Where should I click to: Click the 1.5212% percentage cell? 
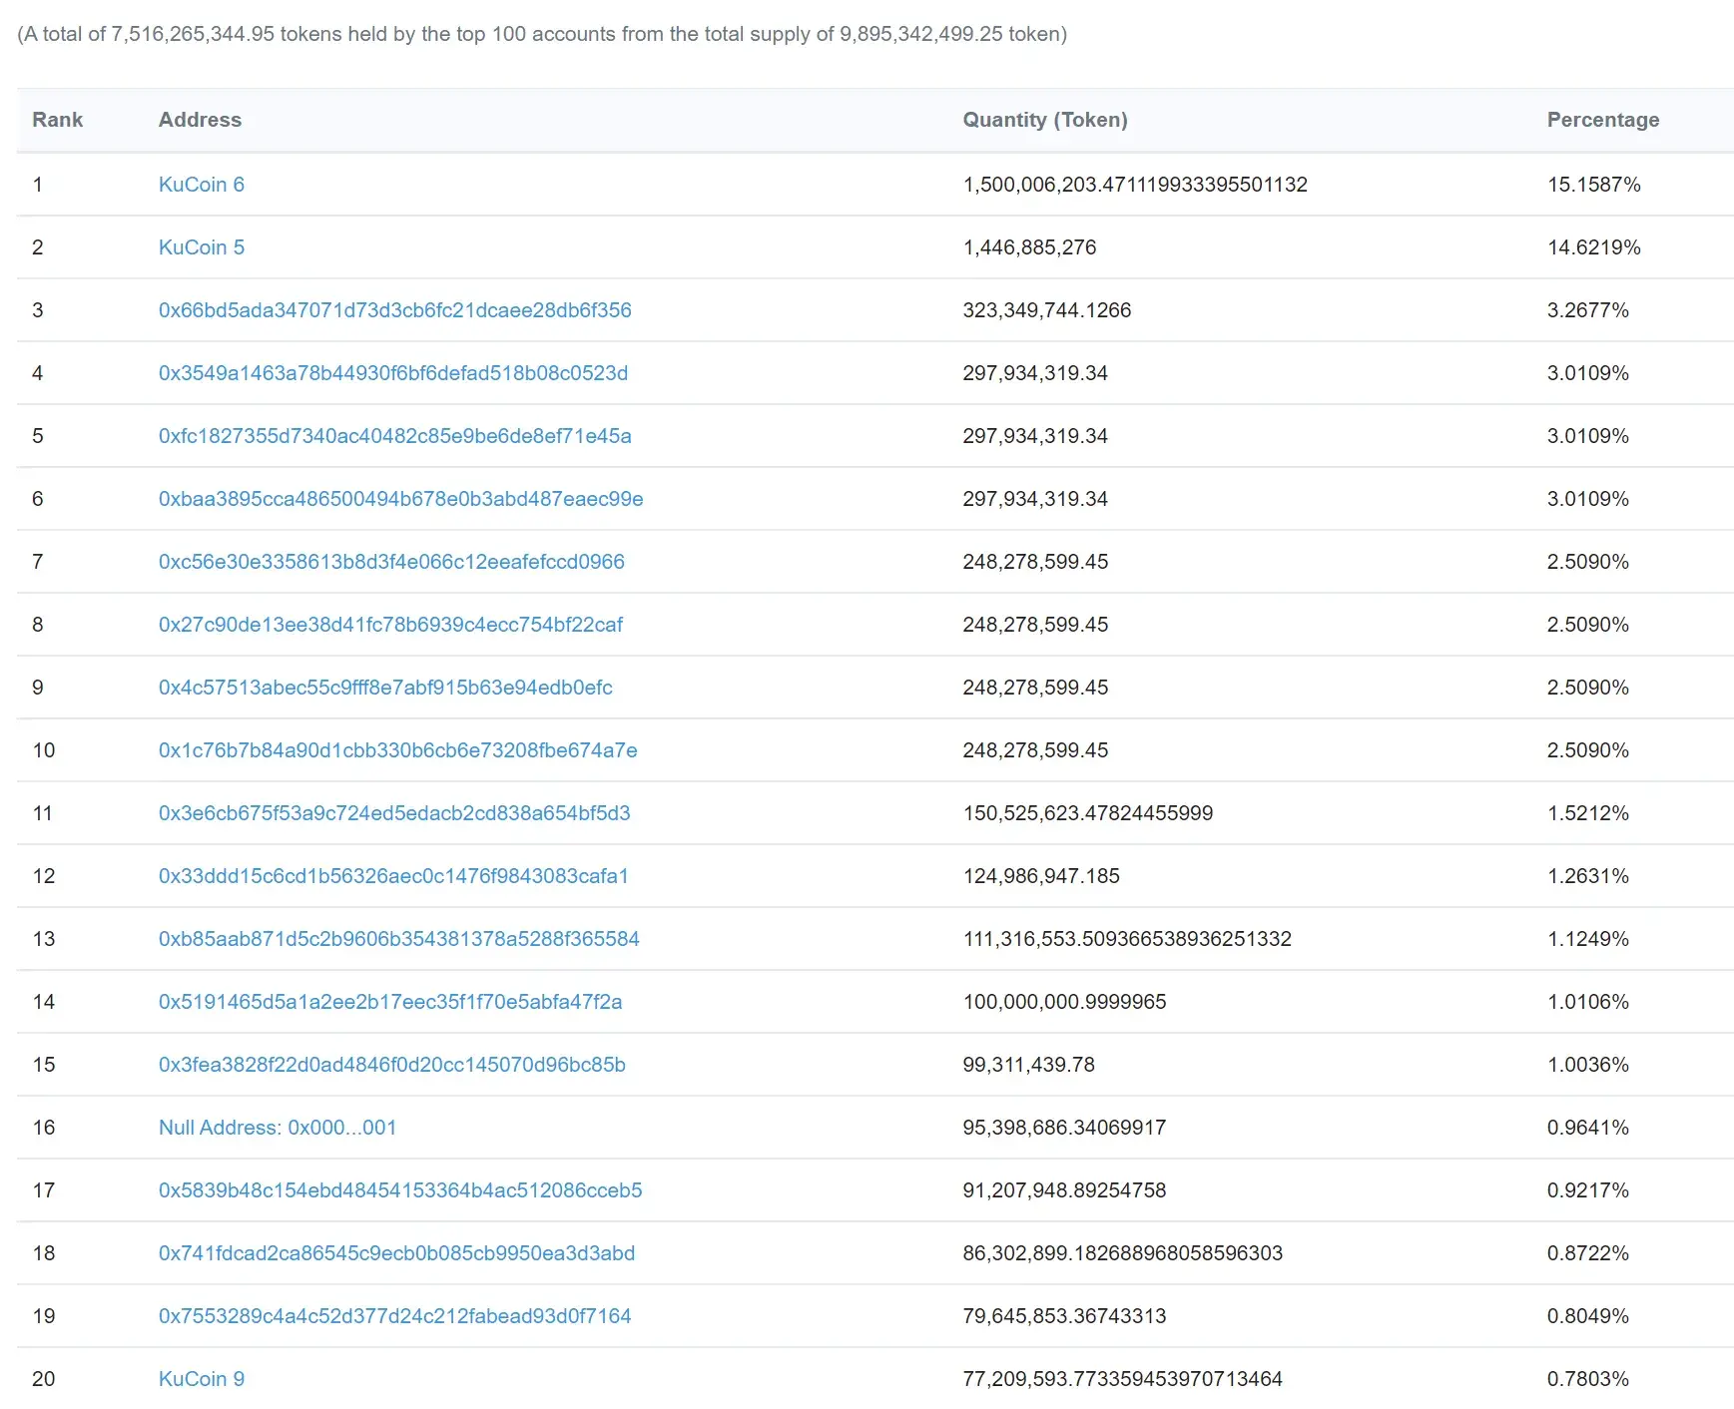pos(1588,813)
